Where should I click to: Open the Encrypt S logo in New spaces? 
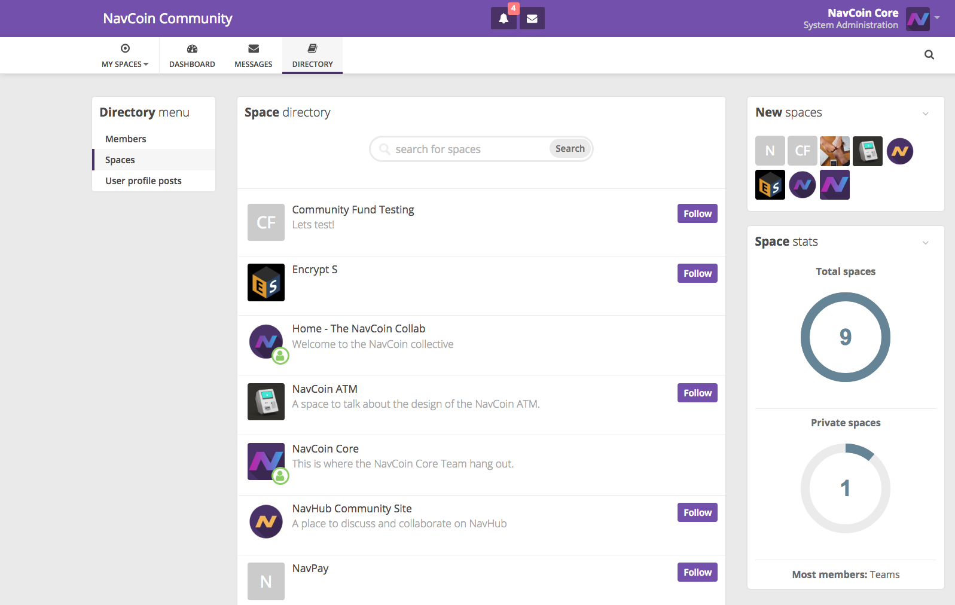pyautogui.click(x=770, y=185)
